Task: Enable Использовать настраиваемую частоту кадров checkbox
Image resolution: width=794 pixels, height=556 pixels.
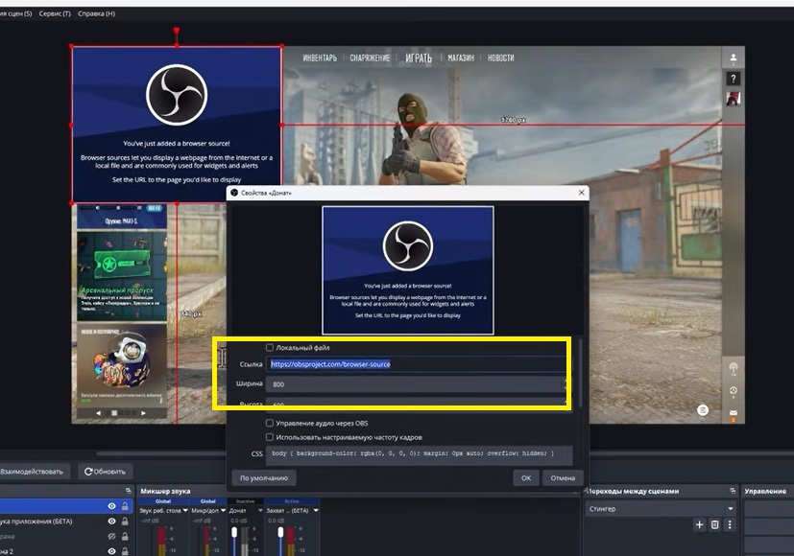Action: pyautogui.click(x=270, y=437)
